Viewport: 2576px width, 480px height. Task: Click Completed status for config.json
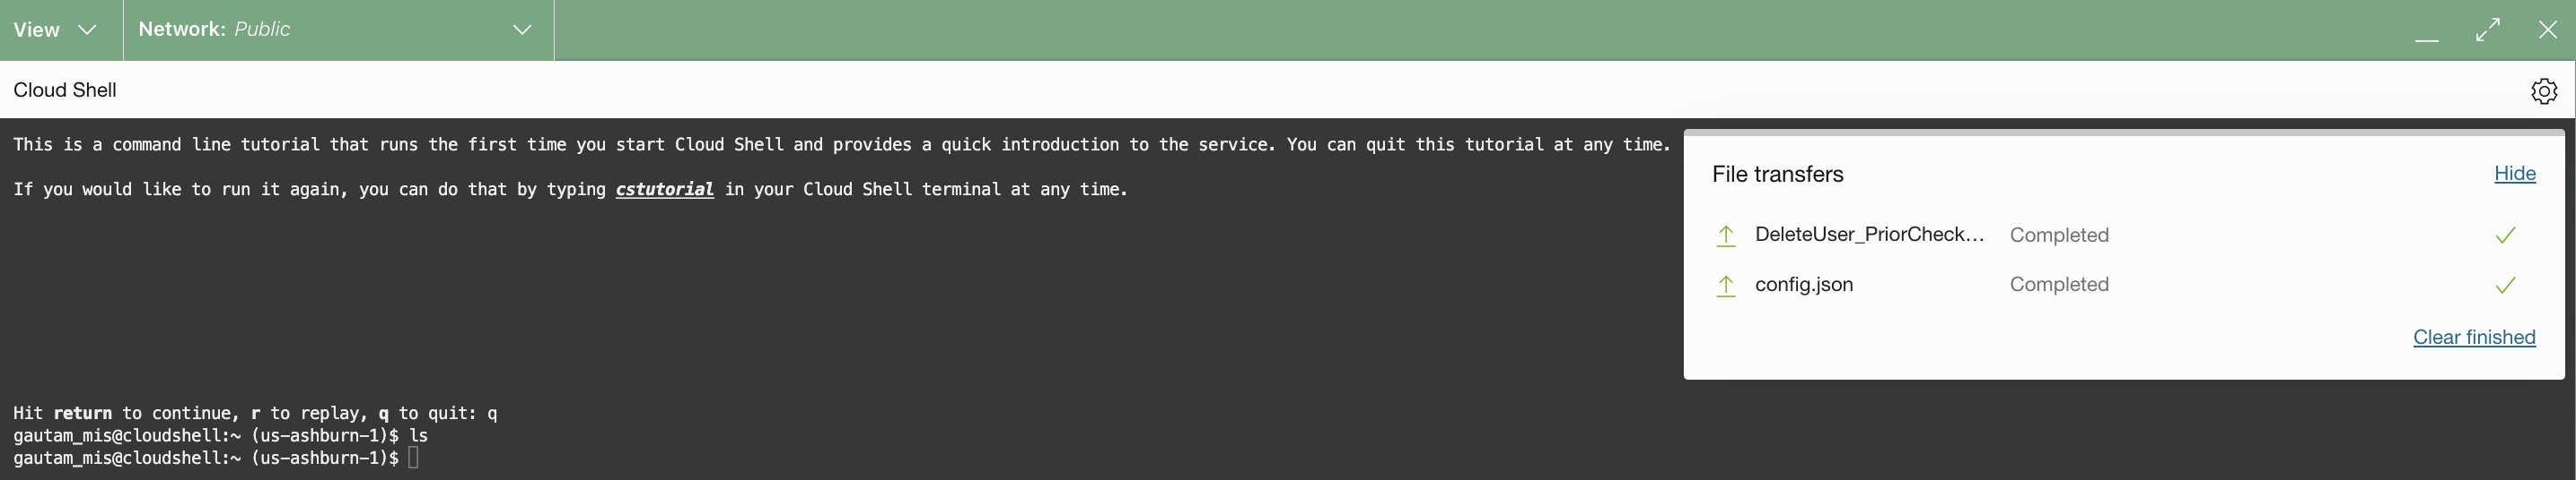[2059, 285]
